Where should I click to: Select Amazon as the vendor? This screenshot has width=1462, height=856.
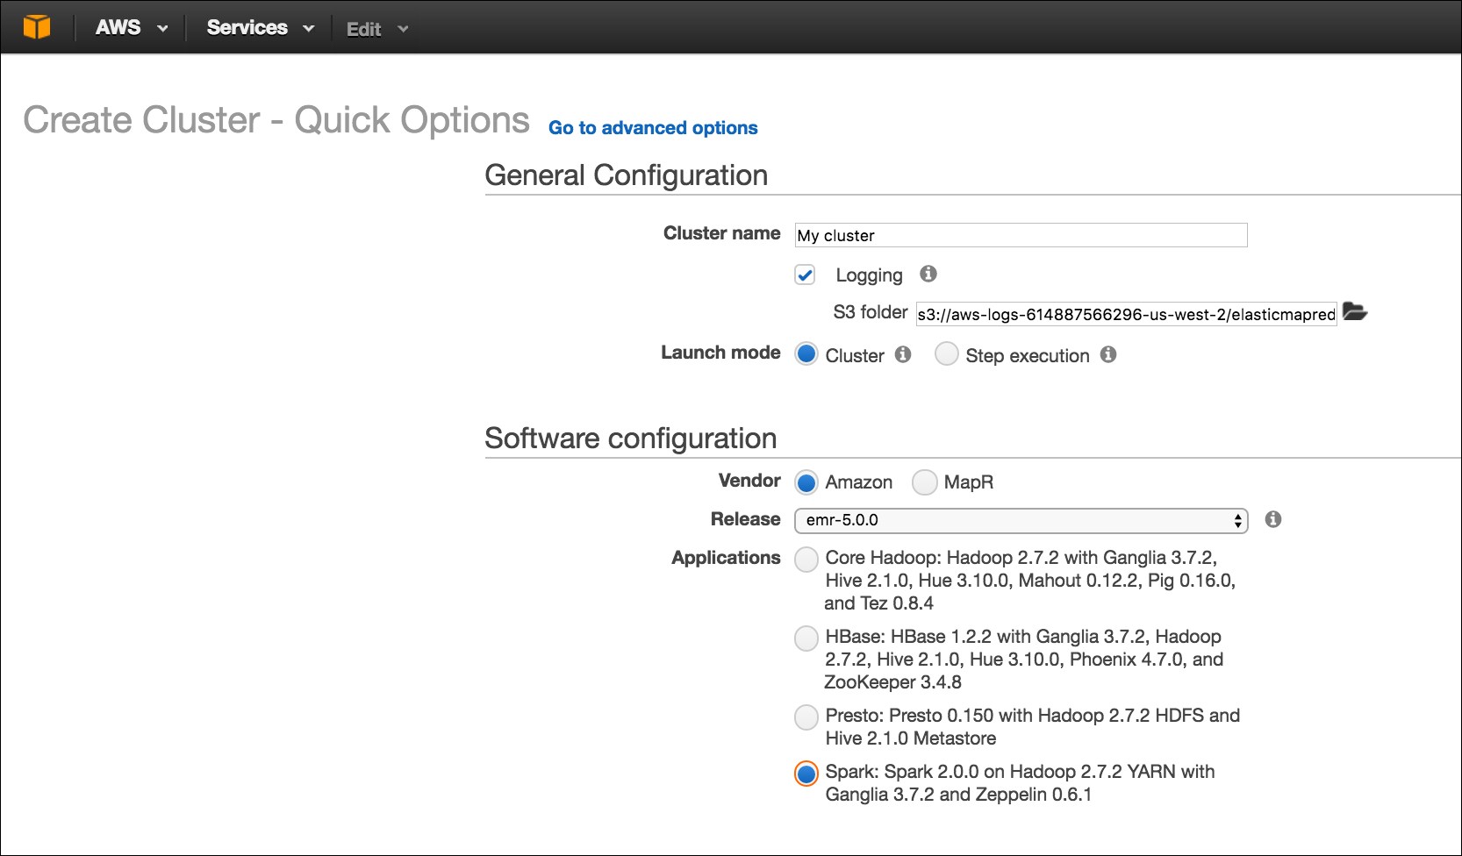806,481
